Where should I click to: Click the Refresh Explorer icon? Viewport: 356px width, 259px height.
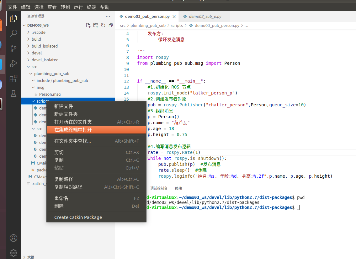pos(103,25)
